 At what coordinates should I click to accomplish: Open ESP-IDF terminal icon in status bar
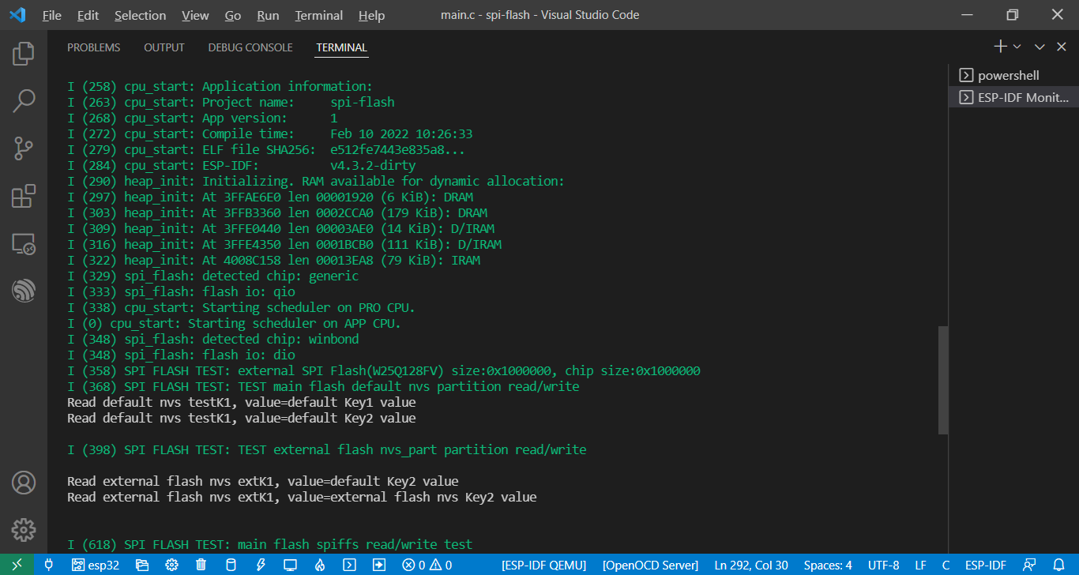point(349,565)
